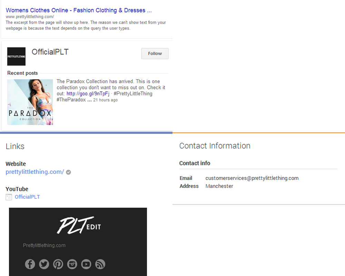Open the YouTube play icon in footer
345x276 pixels.
click(86, 264)
